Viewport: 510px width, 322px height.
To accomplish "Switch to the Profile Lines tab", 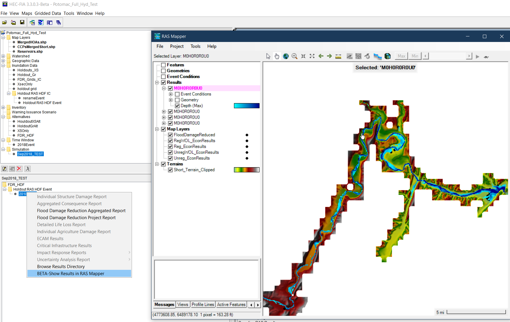I will tap(203, 305).
